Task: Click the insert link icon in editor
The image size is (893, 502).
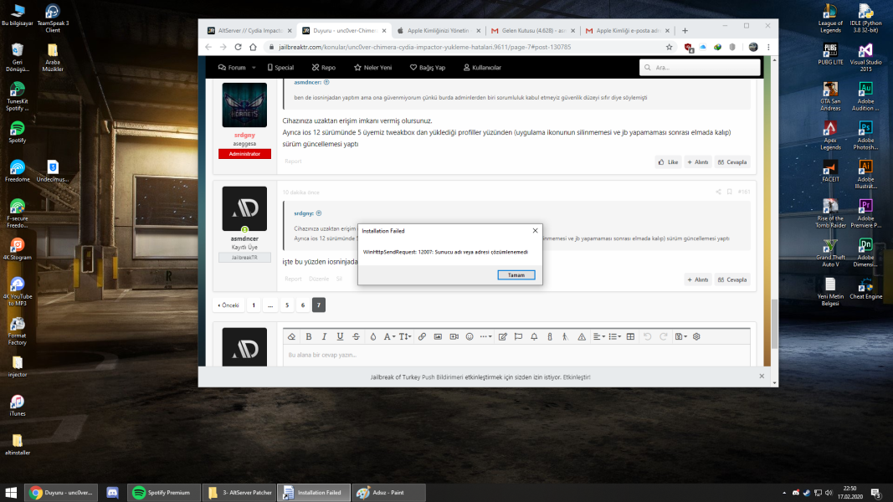Action: (x=422, y=336)
